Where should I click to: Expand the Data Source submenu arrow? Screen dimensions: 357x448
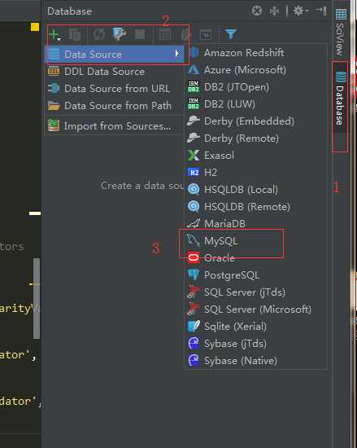click(177, 54)
